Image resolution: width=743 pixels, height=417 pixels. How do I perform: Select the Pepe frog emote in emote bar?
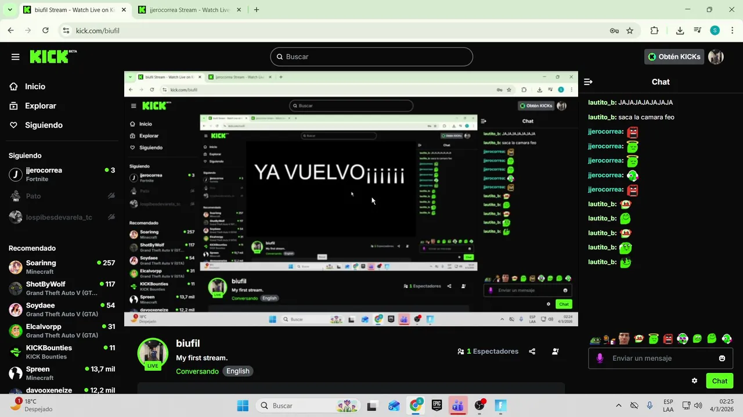[x=595, y=339]
